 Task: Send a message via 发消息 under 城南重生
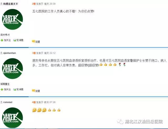pos(20,89)
